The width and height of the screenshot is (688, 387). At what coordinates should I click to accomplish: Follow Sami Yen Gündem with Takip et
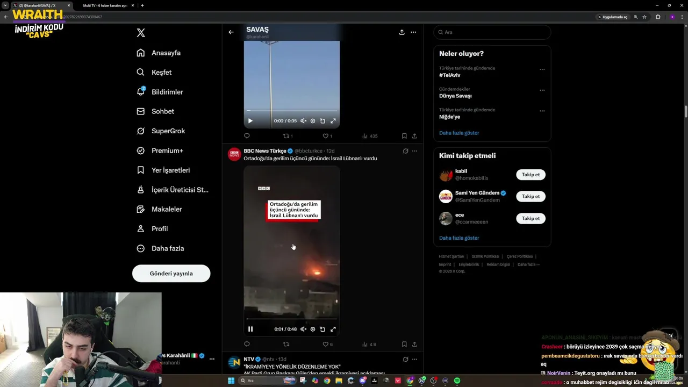coord(531,196)
